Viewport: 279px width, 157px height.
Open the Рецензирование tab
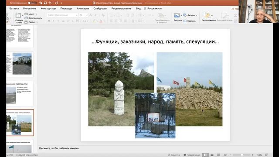coord(121,8)
